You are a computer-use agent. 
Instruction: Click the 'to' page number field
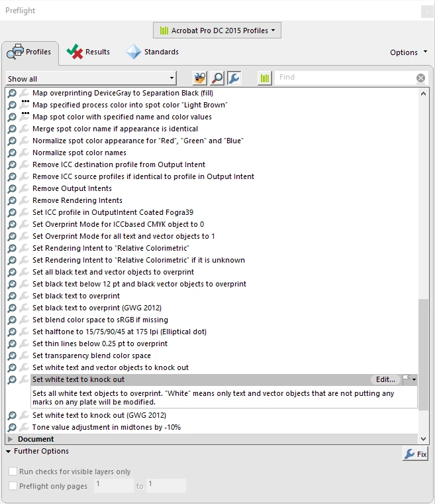point(166,485)
